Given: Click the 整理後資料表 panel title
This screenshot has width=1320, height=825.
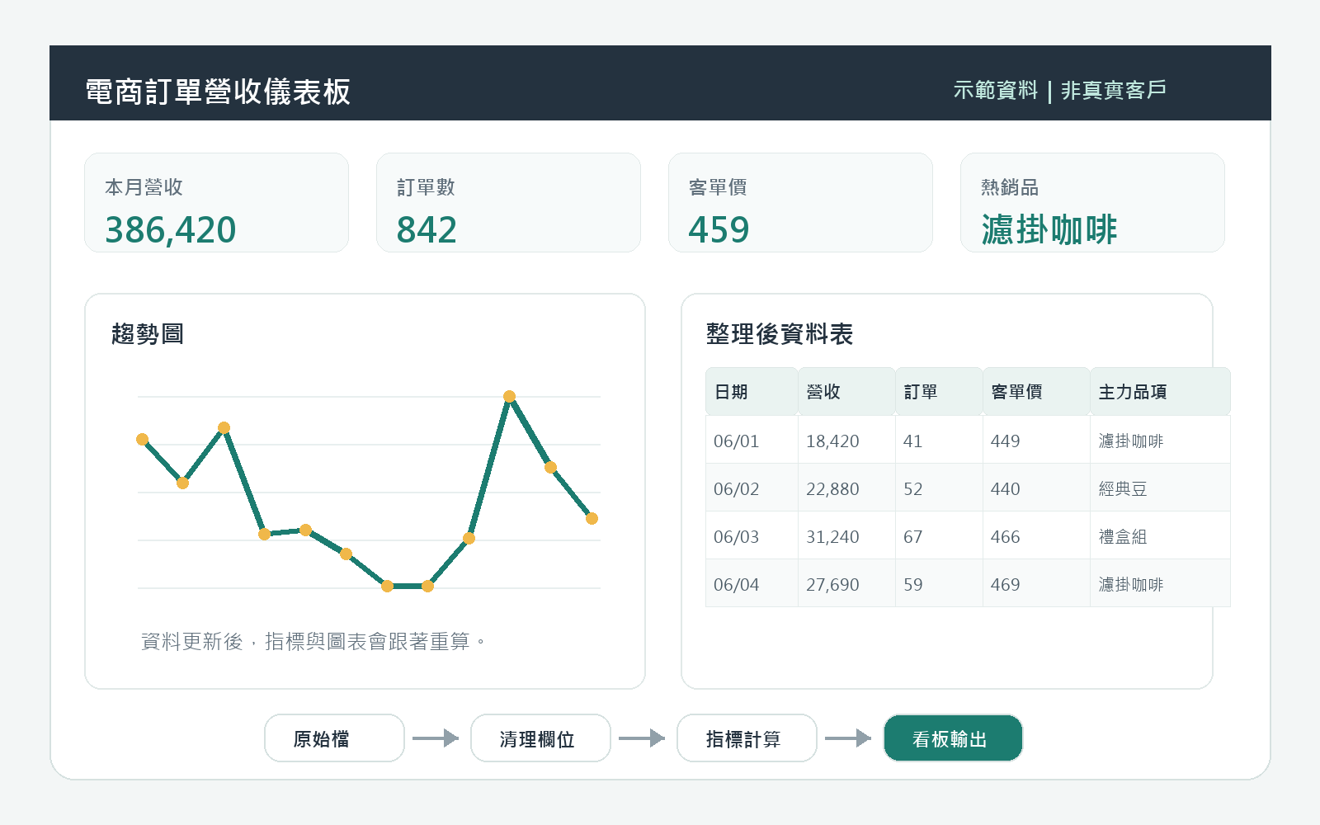Looking at the screenshot, I should pyautogui.click(x=780, y=334).
